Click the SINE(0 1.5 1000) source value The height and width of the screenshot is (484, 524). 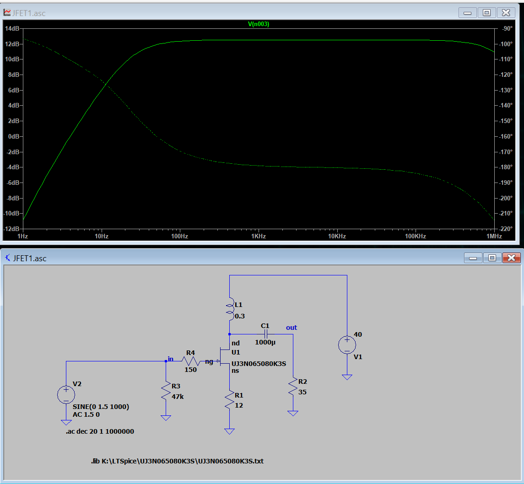[101, 407]
